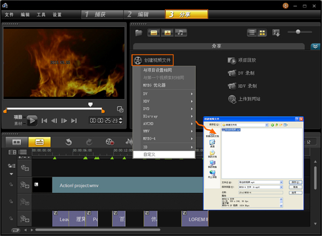
Task: Show photos with picture filter button
Action: coord(167,33)
